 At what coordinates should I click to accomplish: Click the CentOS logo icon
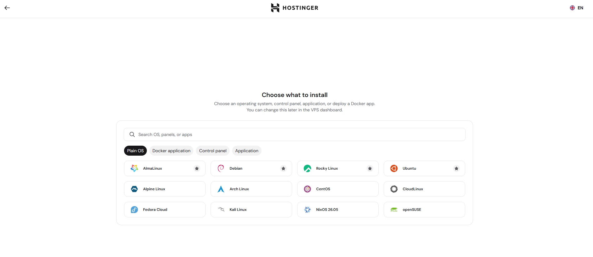pyautogui.click(x=307, y=189)
